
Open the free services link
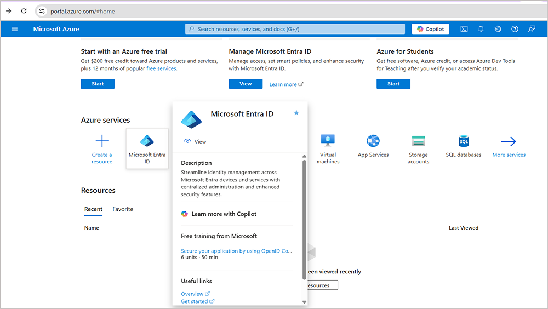[161, 68]
